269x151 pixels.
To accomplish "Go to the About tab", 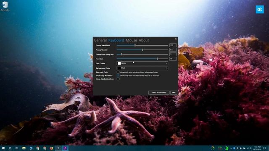I will [x=144, y=40].
